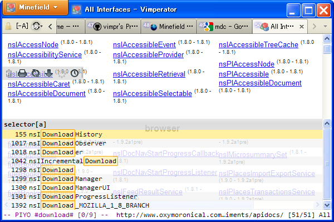
Task: Open the list all tabs dropdown
Action: (325, 27)
